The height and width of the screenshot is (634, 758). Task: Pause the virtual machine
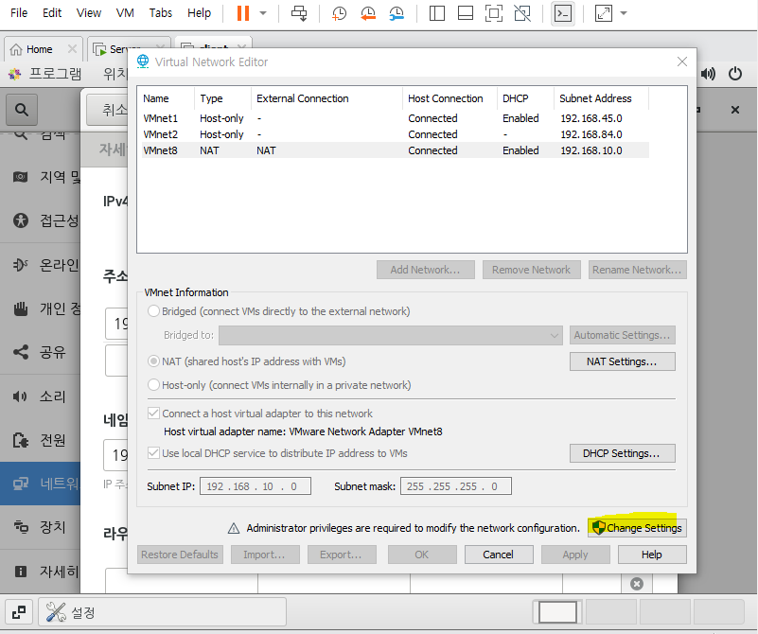[243, 13]
